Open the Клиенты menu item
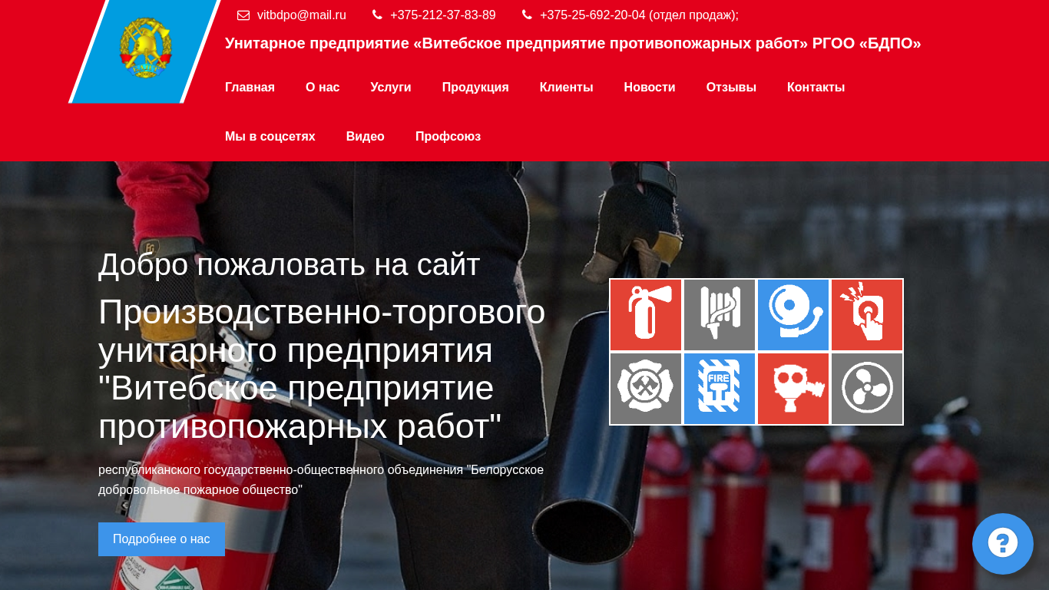Image resolution: width=1049 pixels, height=590 pixels. coord(567,88)
